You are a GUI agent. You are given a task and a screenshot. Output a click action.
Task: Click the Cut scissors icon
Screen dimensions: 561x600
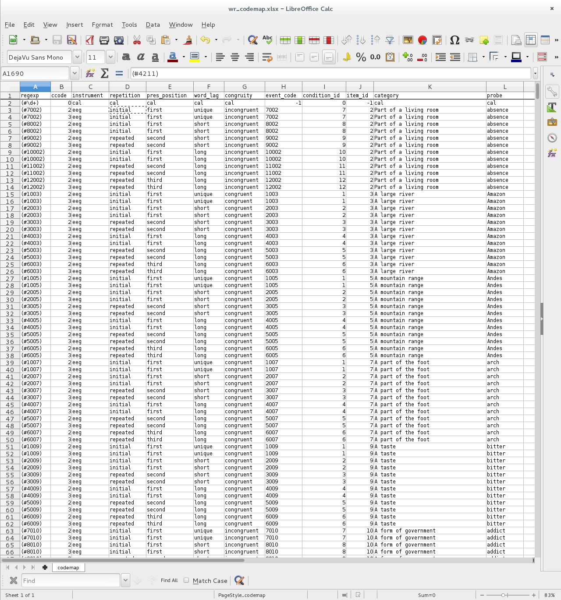[x=137, y=40]
